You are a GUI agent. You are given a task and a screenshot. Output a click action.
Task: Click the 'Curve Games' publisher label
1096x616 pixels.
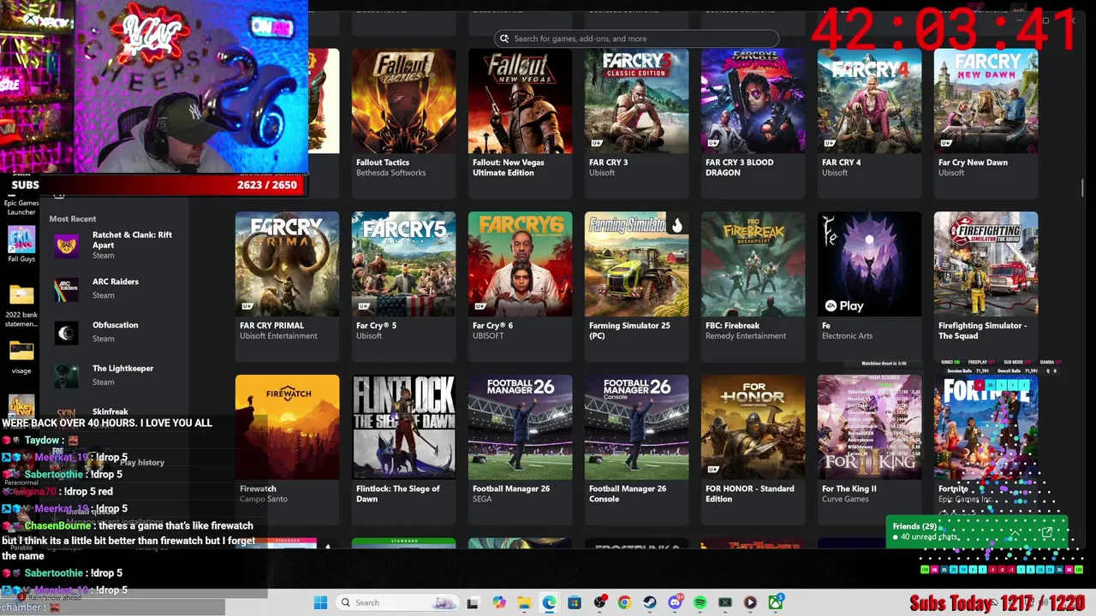point(845,499)
